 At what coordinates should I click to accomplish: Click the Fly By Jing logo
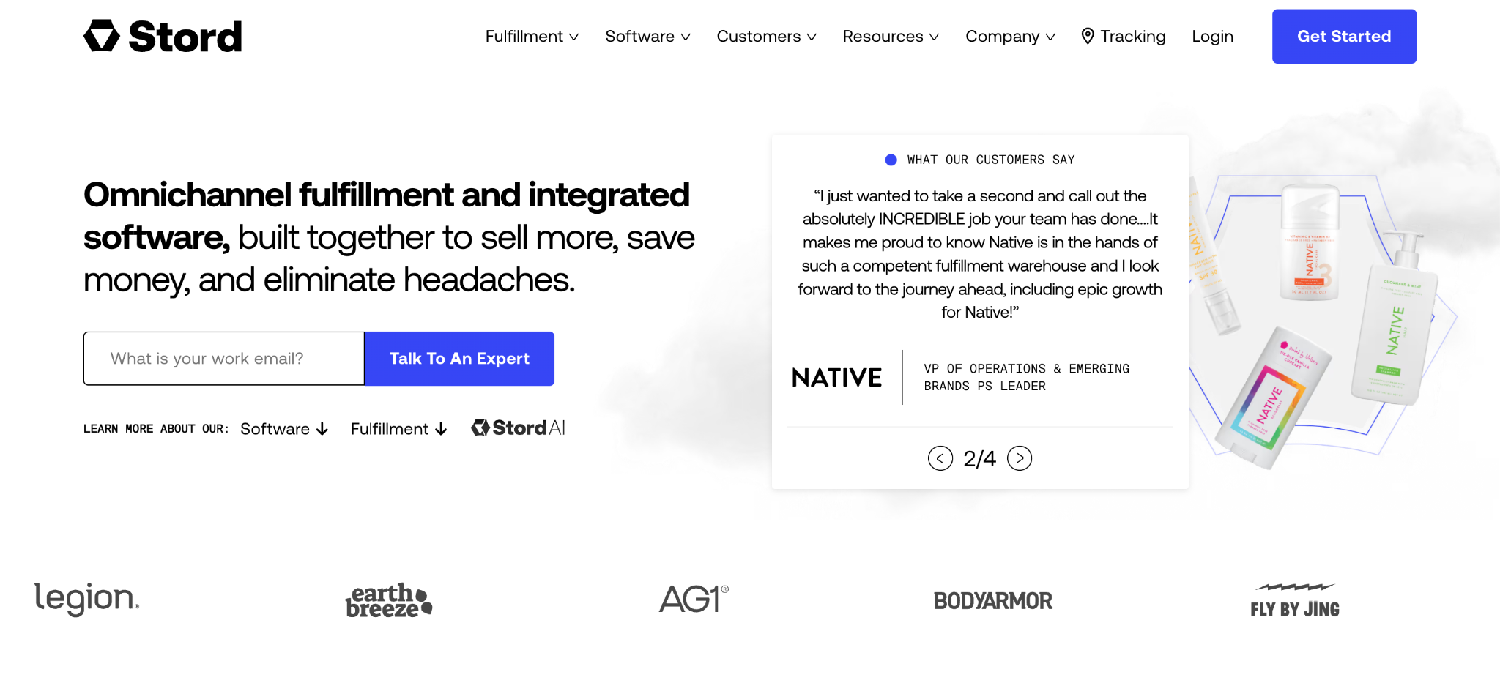click(x=1295, y=601)
